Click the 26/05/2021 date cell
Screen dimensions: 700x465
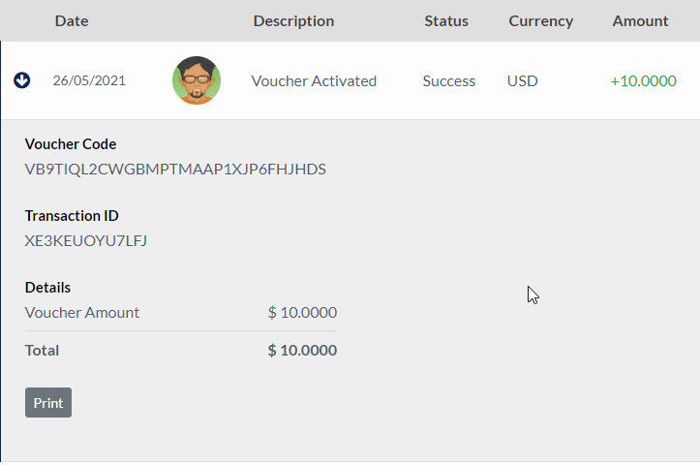[x=89, y=81]
